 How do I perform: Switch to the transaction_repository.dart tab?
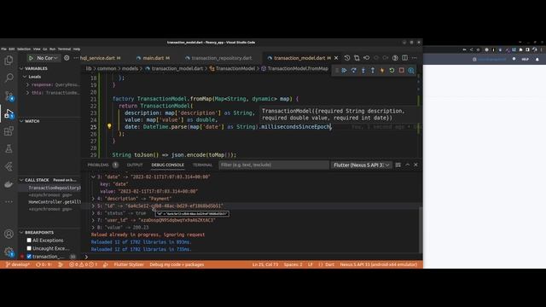tap(222, 58)
